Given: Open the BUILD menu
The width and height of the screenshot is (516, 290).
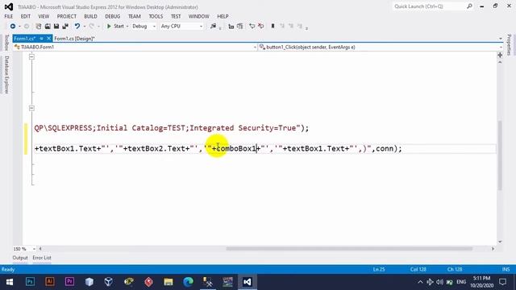Looking at the screenshot, I should [x=90, y=16].
